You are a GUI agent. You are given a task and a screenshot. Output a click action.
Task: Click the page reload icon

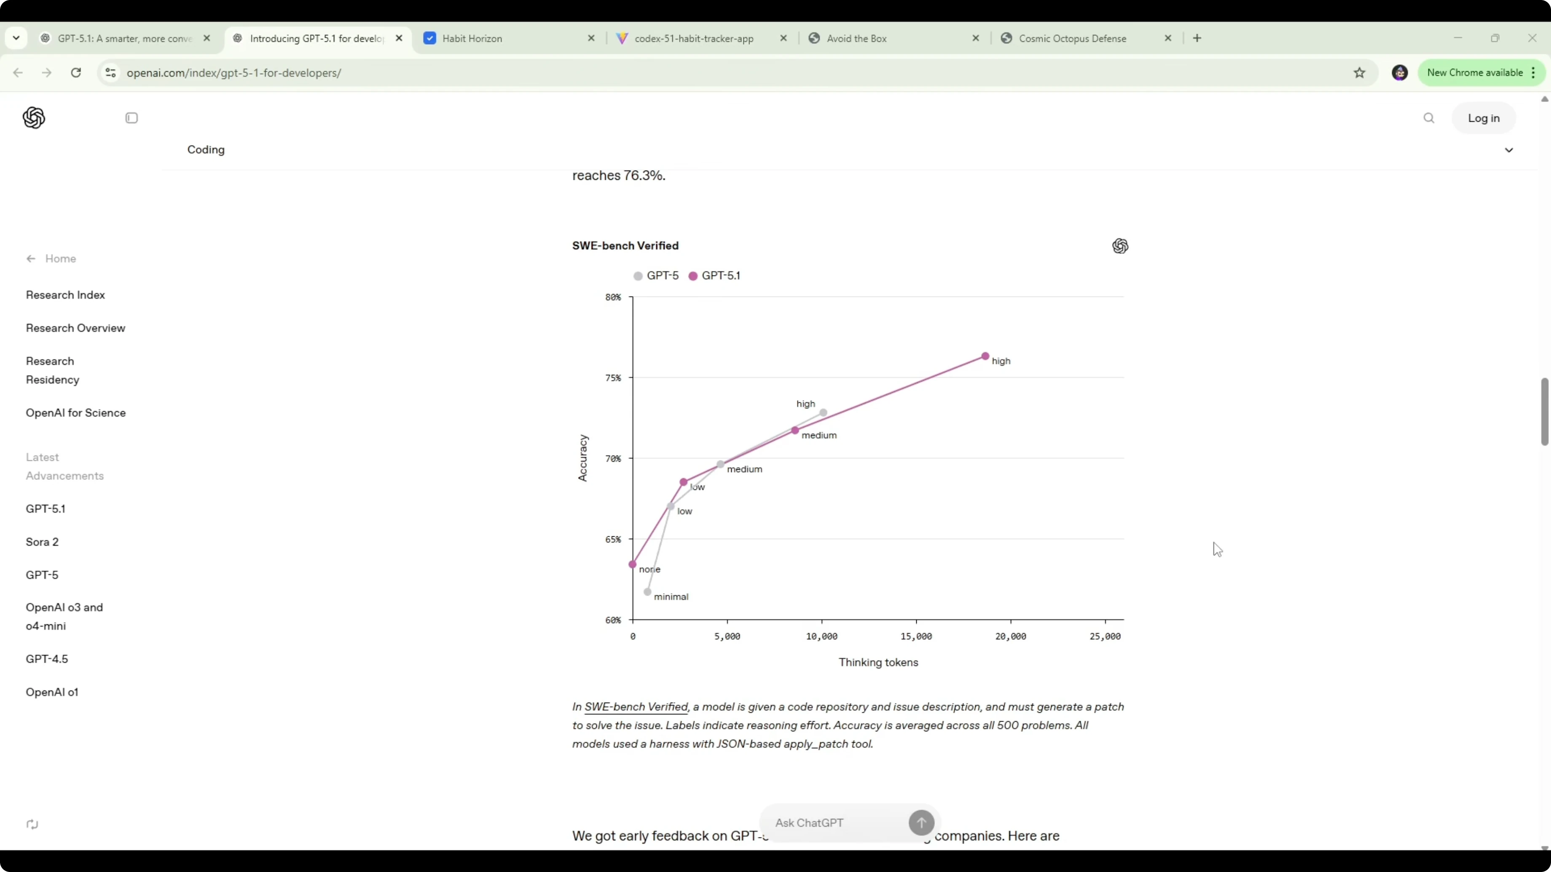point(76,73)
